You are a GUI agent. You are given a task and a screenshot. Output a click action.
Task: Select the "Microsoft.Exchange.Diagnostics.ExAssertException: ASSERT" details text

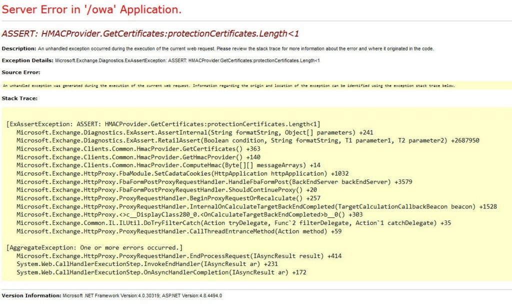[x=187, y=60]
